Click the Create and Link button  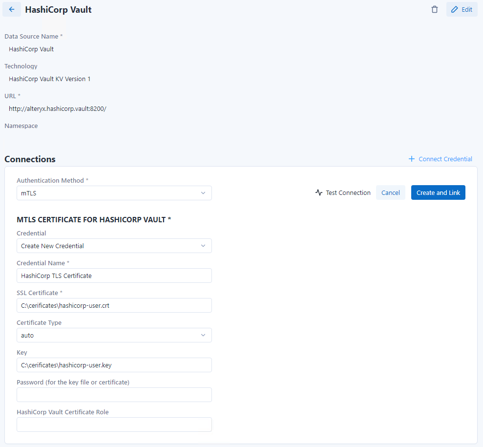click(x=438, y=192)
